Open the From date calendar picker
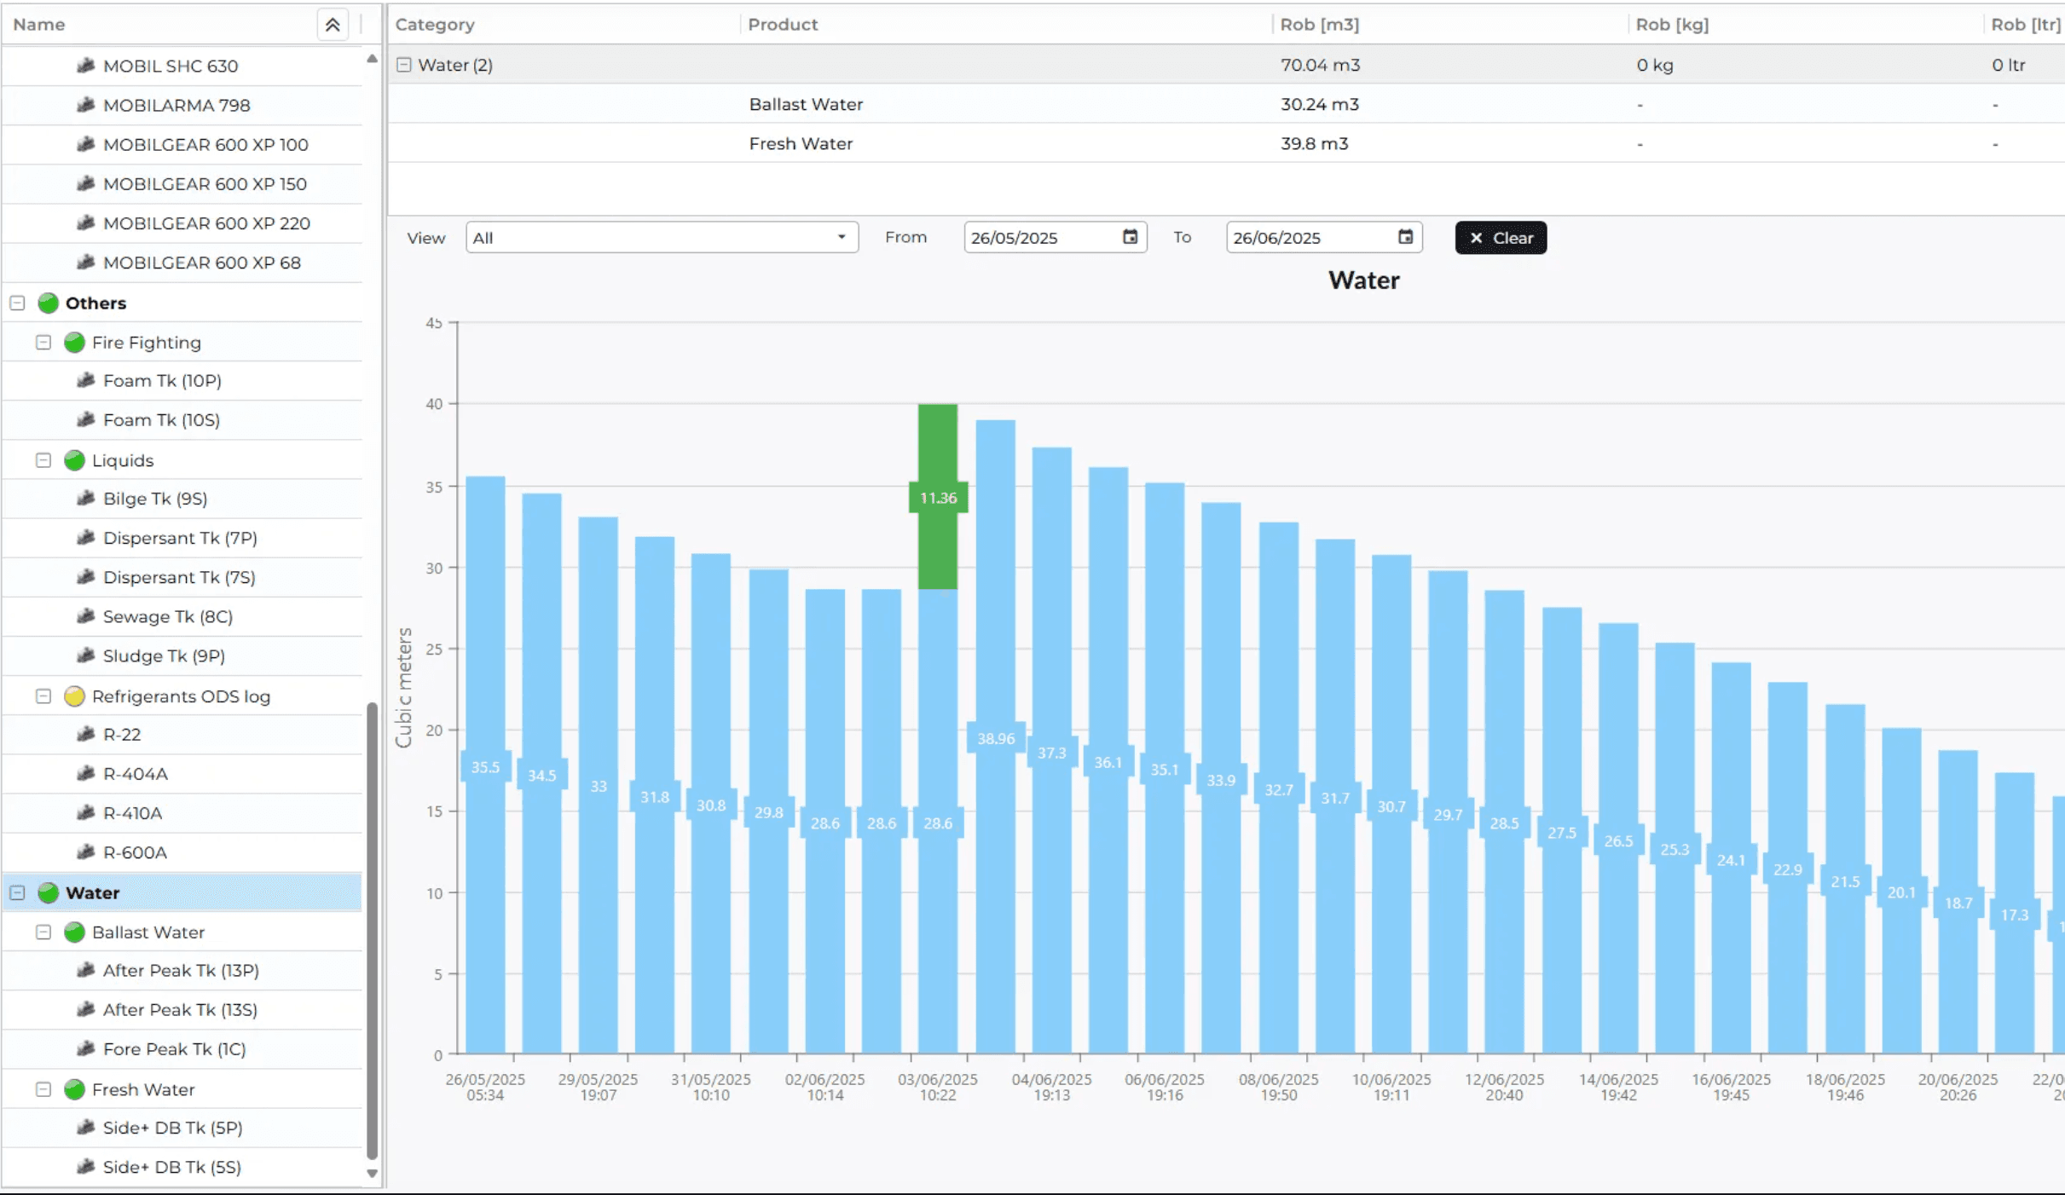2065x1195 pixels. [1130, 237]
